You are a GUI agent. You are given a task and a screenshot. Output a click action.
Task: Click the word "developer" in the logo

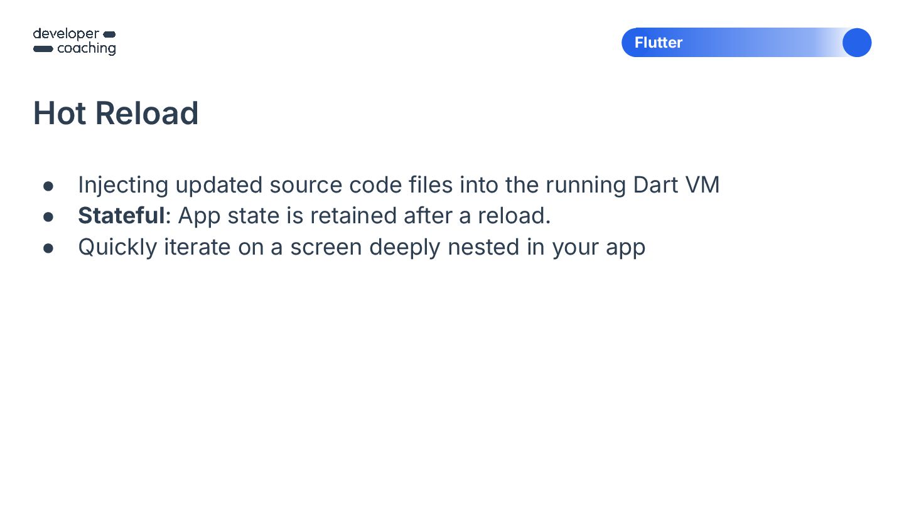point(66,34)
